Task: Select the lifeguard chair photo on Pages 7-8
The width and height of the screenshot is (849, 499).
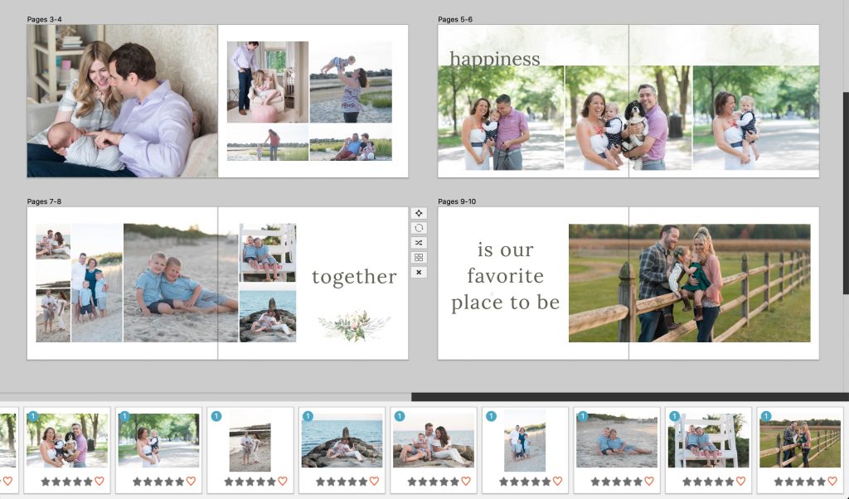Action: coord(268,253)
